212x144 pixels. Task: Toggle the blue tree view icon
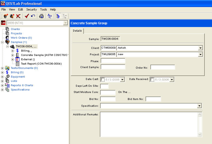tap(58, 16)
